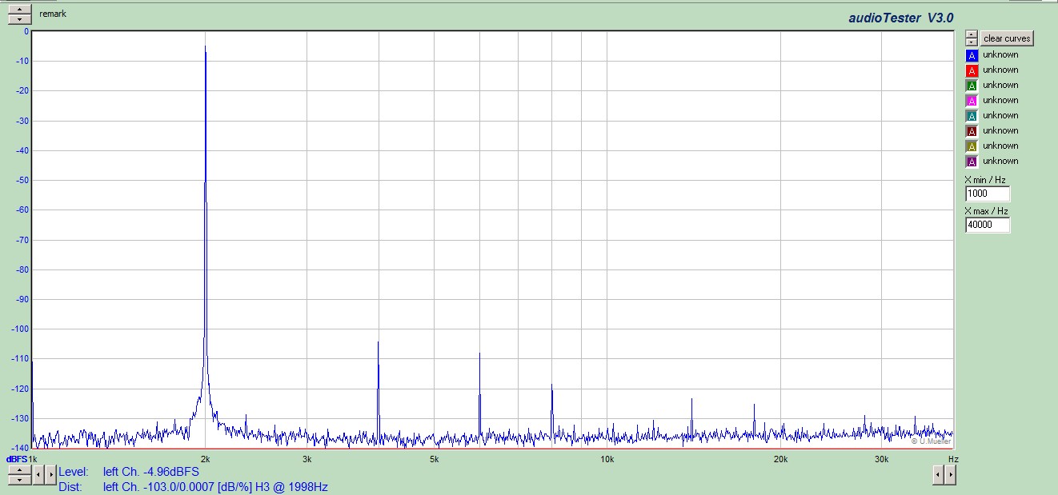Viewport: 1058px width, 495px height.
Task: Select the olive curve A icon
Action: click(x=972, y=146)
